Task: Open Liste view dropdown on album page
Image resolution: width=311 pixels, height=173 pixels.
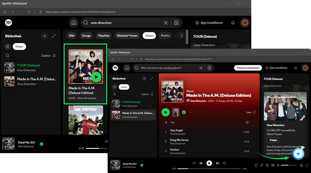Action: [x=251, y=112]
